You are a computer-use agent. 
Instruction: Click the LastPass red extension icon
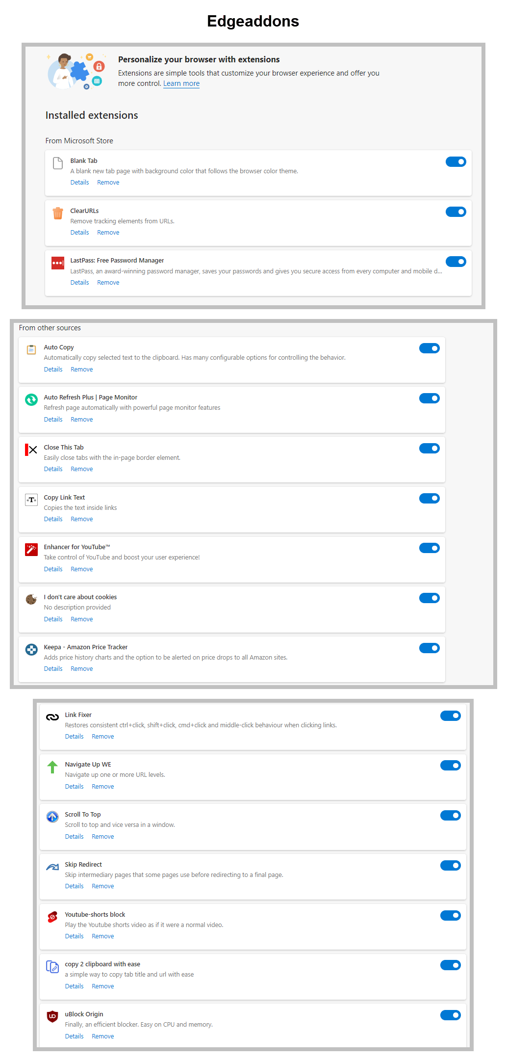pos(58,263)
